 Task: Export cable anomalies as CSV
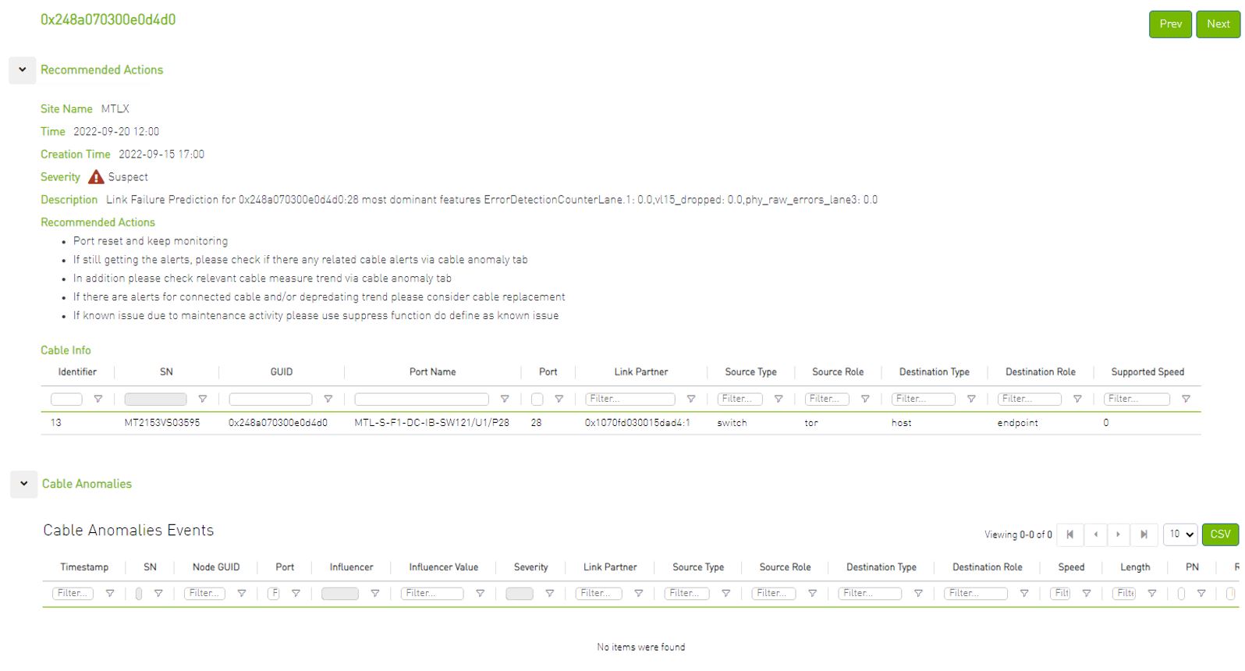click(1220, 534)
